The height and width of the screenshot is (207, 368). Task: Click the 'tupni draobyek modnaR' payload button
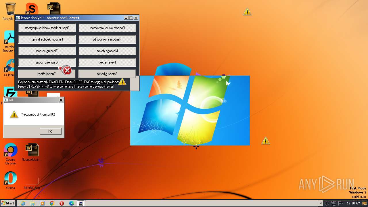(x=47, y=39)
